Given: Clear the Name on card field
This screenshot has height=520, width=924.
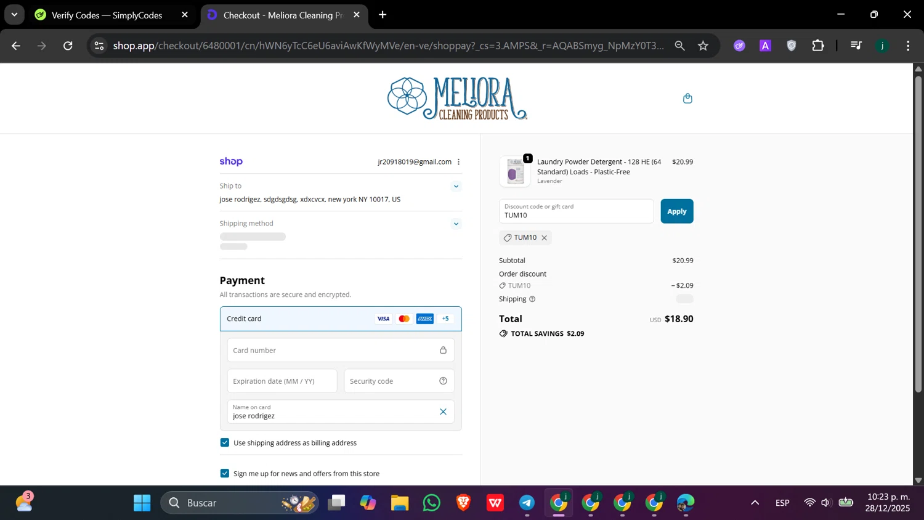Looking at the screenshot, I should click(x=443, y=412).
